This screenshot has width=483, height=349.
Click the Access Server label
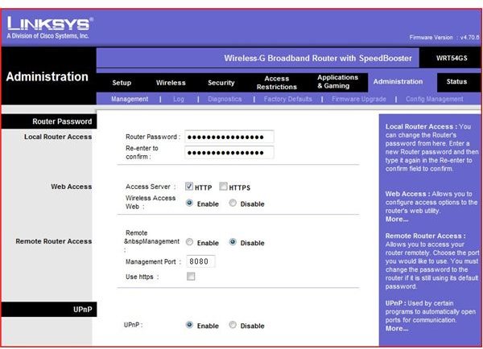[x=151, y=187]
